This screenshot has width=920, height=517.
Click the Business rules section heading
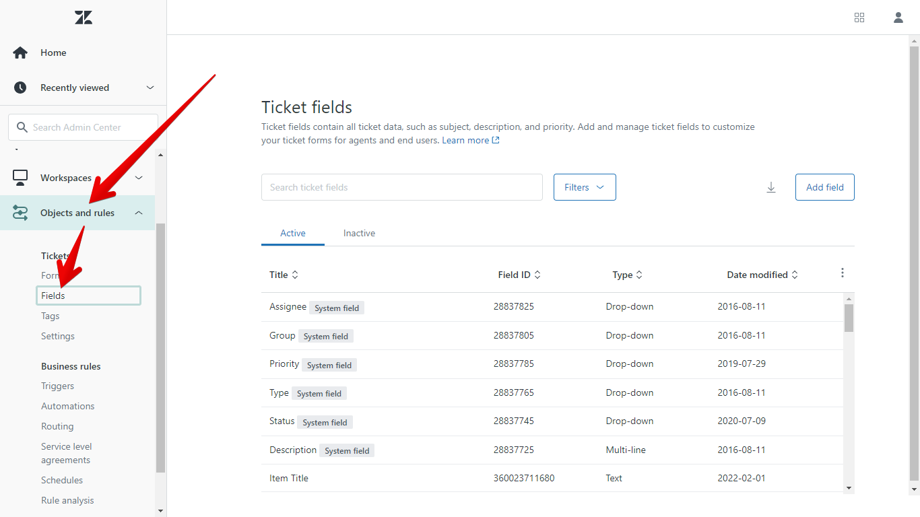tap(71, 366)
